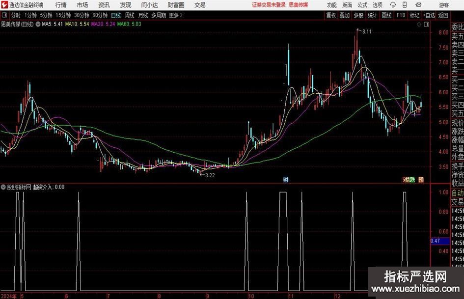The height and width of the screenshot is (299, 464).
Task: Open the 选项 menu
Action: [377, 5]
